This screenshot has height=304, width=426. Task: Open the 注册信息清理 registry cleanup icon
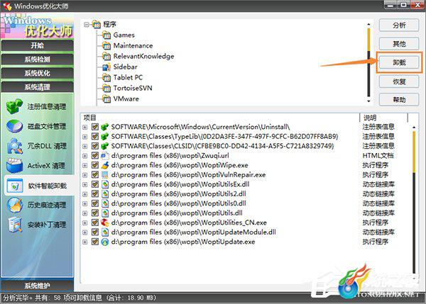coord(14,106)
